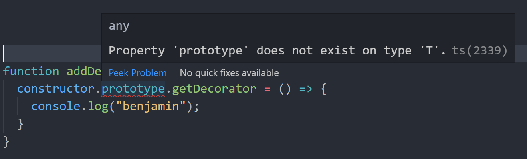Place cursor on the highlighted empty line above function

[x=52, y=53]
